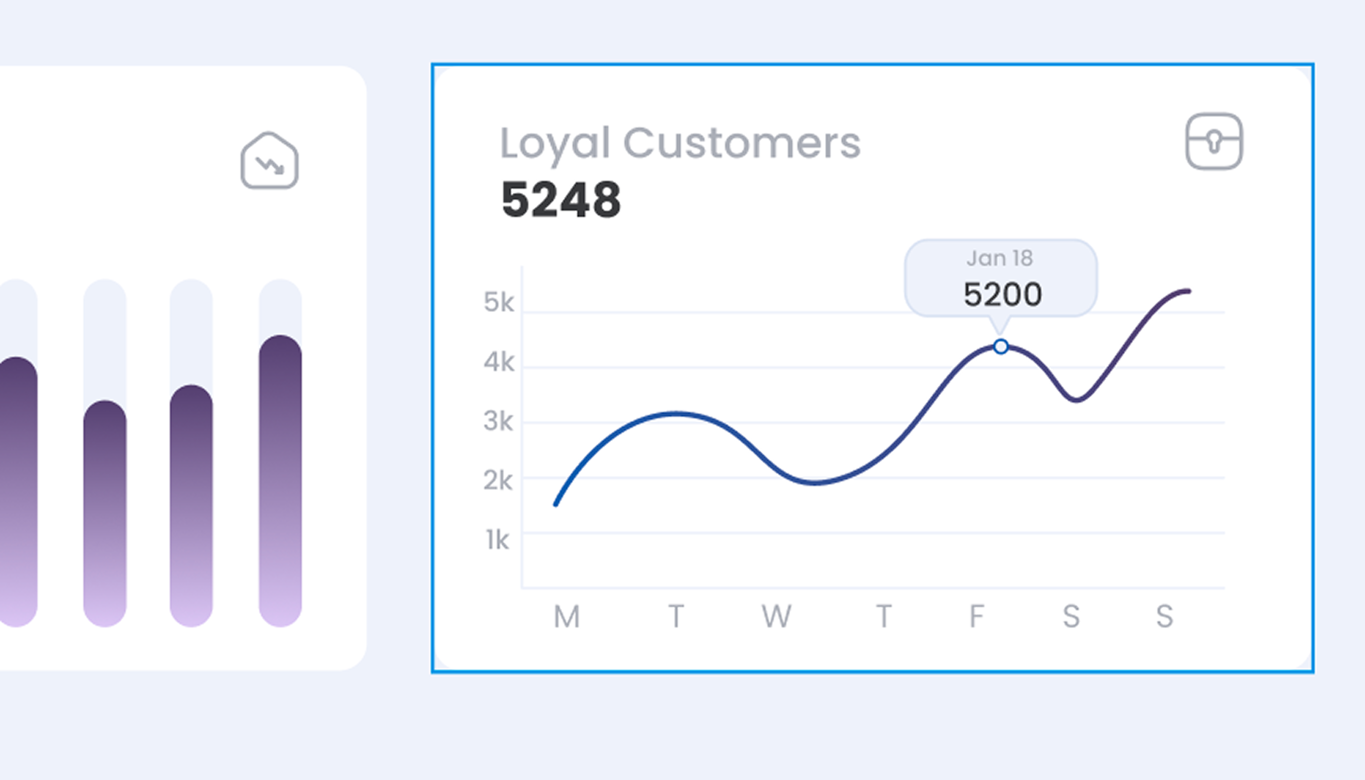This screenshot has height=780, width=1365.
Task: Click the T label between M and W
Action: (x=676, y=616)
